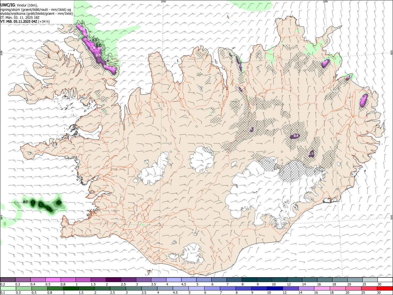Click the 'rigning/skúrir' legend description line

[x=36, y=10]
